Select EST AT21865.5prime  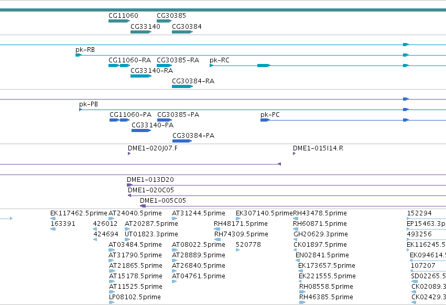(x=112, y=271)
